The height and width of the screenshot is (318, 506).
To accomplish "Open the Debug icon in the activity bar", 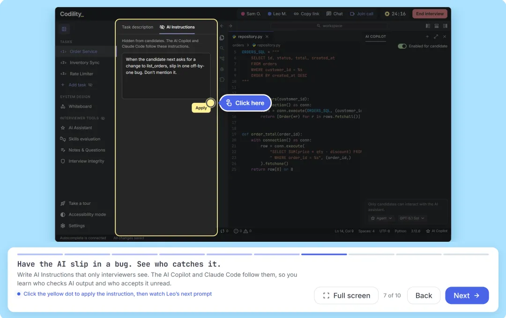I will (222, 69).
